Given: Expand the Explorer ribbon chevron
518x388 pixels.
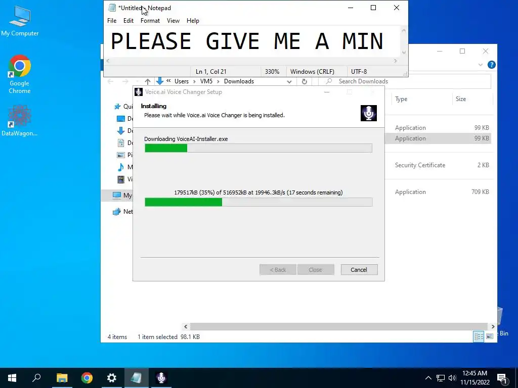Looking at the screenshot, I should (481, 65).
